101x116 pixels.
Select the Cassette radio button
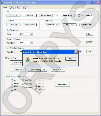pos(23,84)
